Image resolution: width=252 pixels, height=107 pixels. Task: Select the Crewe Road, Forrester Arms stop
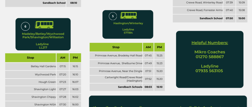(x=205, y=10)
